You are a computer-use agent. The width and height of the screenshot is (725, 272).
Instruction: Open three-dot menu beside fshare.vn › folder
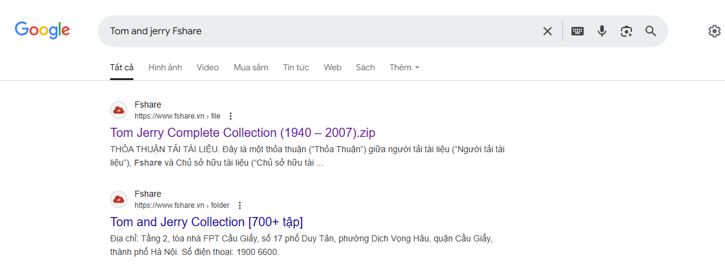click(x=239, y=205)
